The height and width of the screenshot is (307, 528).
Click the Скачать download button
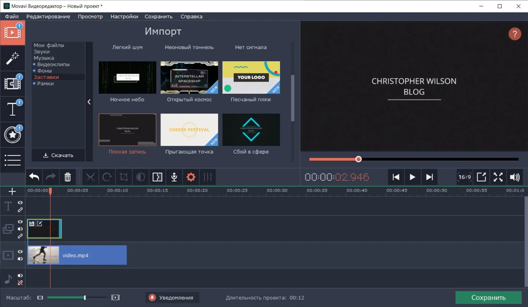point(59,155)
